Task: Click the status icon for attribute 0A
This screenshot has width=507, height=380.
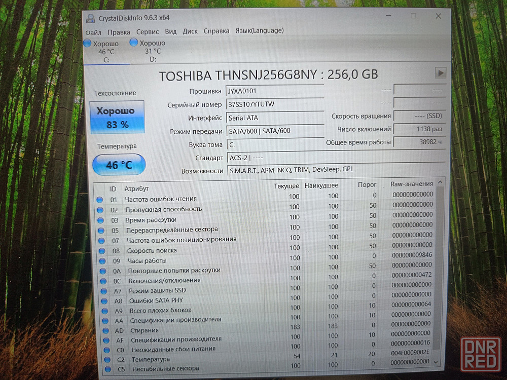Action: coord(103,271)
